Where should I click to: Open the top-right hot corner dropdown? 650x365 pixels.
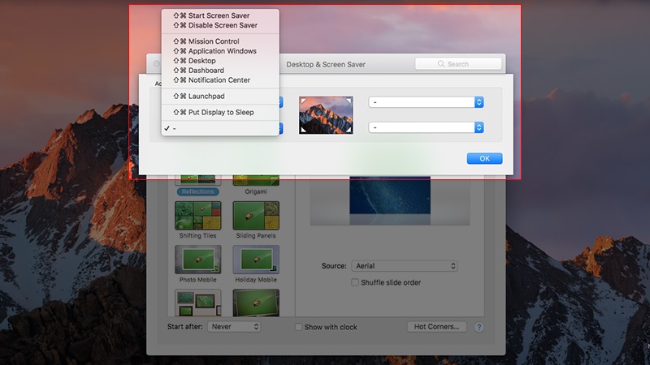click(x=427, y=101)
